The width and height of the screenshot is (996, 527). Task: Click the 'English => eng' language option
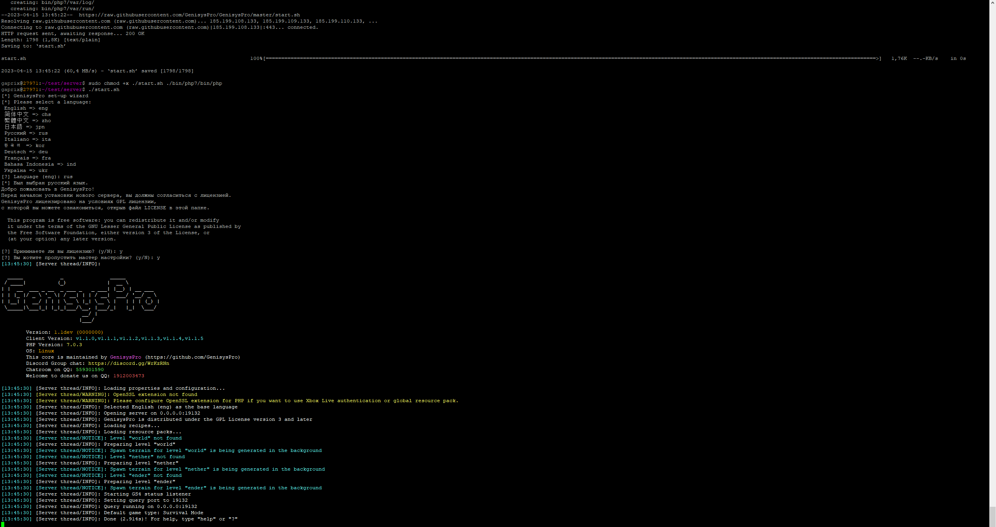click(x=26, y=108)
